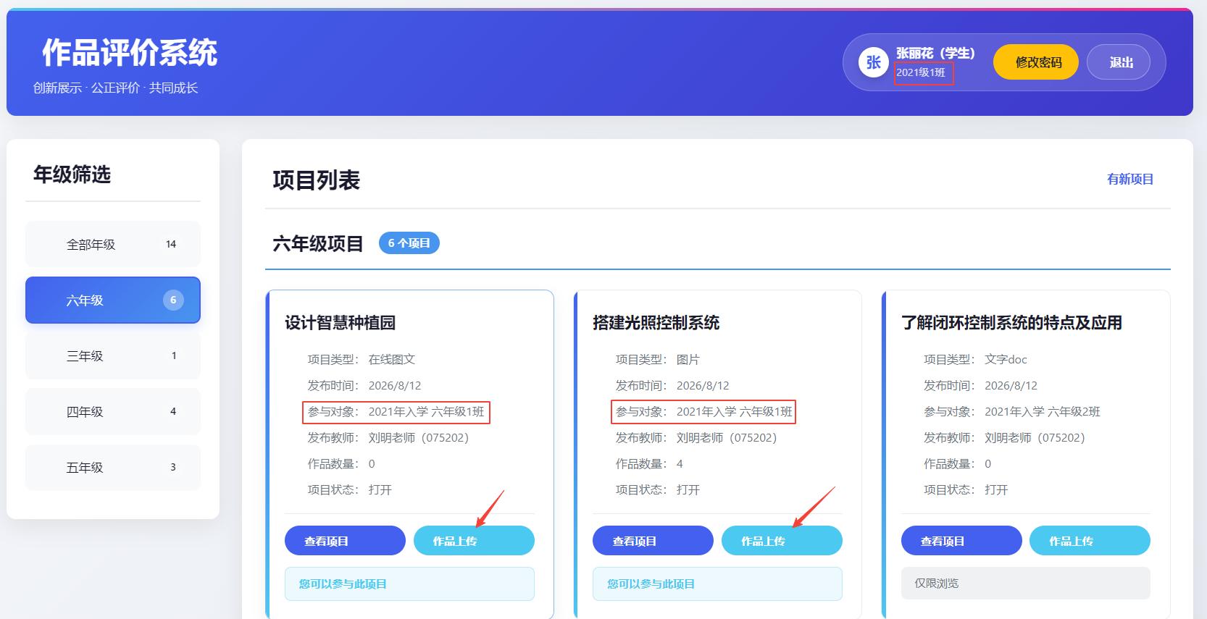Viewport: 1207px width, 619px height.
Task: Click the 仅限浏览 notice on the third card
Action: (x=1025, y=584)
